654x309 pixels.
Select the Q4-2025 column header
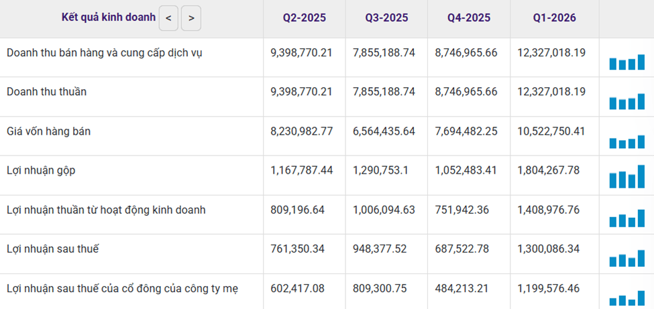[x=469, y=18]
